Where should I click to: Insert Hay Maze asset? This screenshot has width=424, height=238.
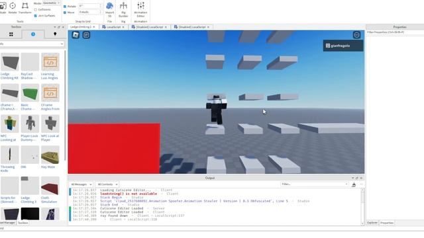(x=50, y=157)
